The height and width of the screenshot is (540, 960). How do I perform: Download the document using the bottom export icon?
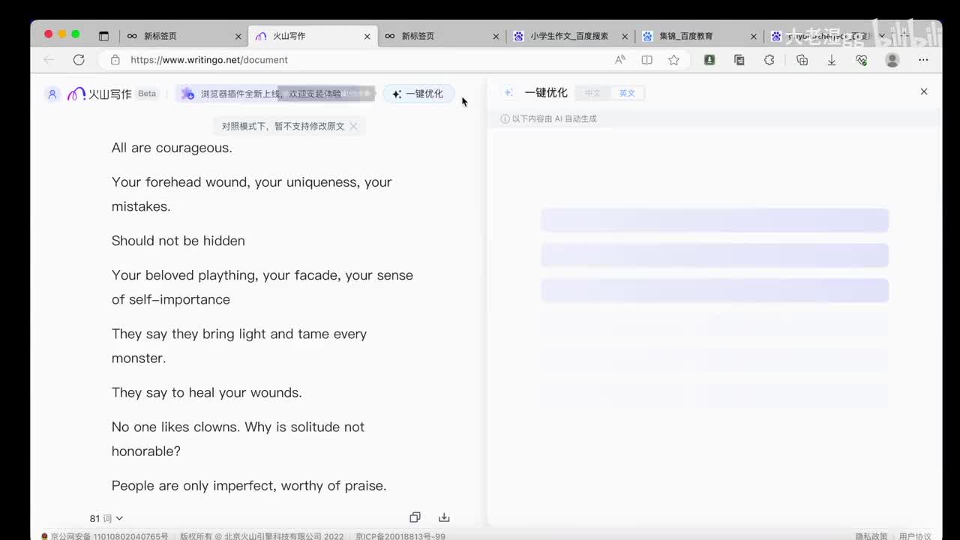pos(444,517)
